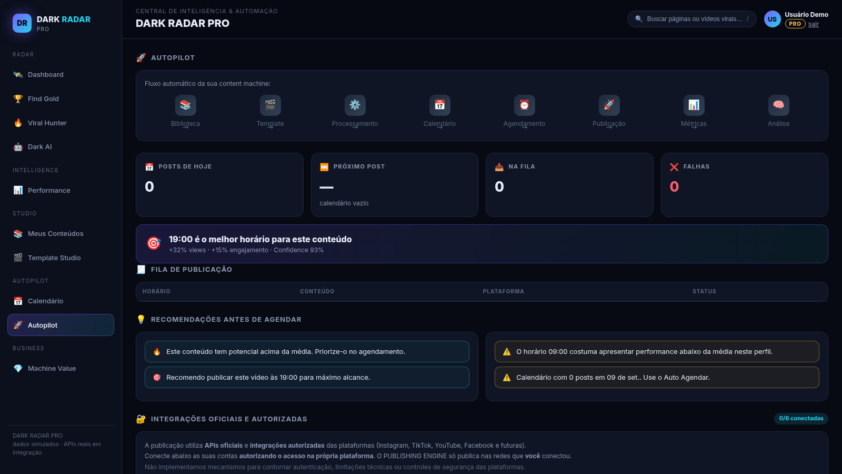Click the Posts de Hoje value 0
Screen dimensions: 842x474
pyautogui.click(x=149, y=186)
